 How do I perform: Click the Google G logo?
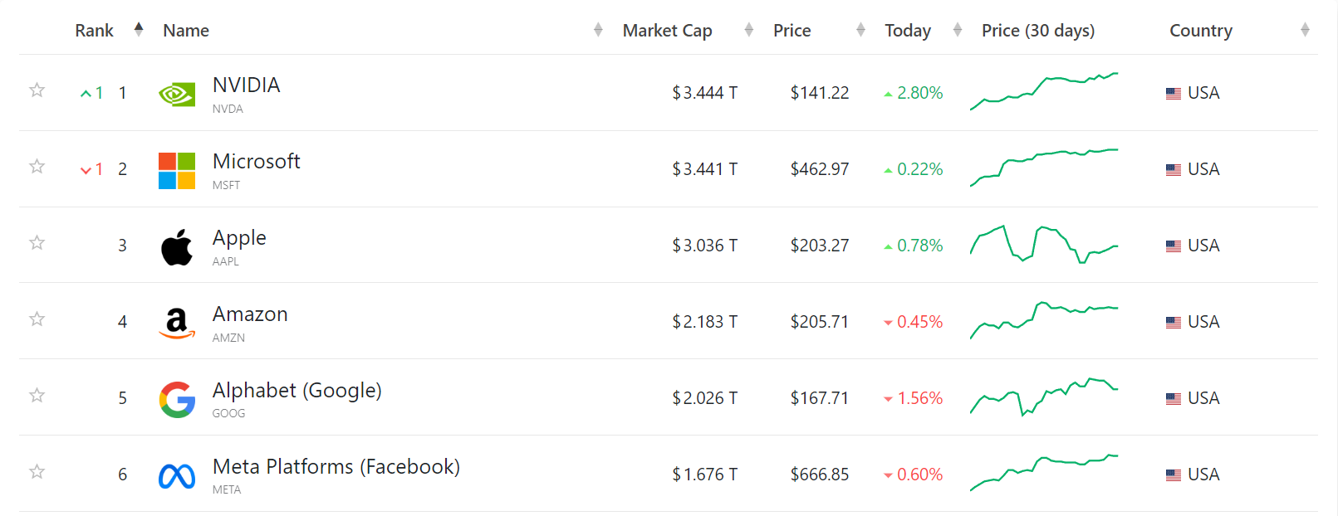click(x=177, y=400)
